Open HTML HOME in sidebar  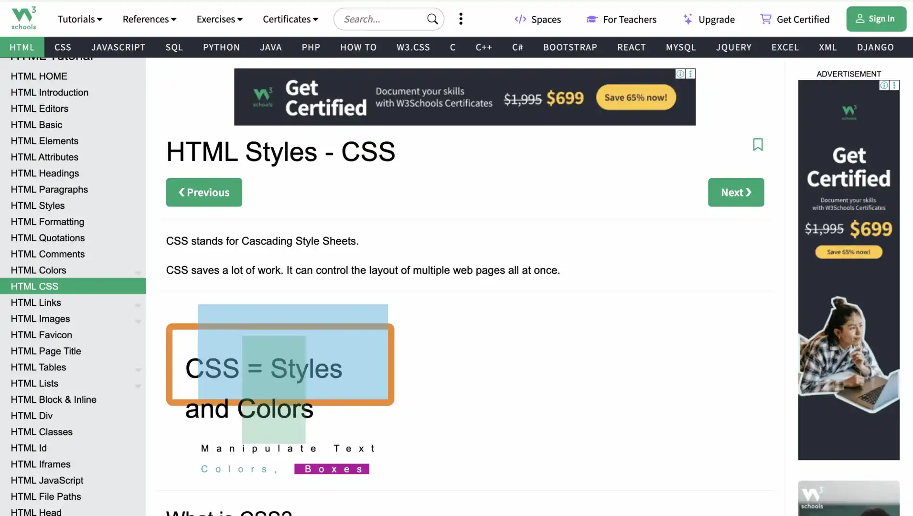(73, 76)
